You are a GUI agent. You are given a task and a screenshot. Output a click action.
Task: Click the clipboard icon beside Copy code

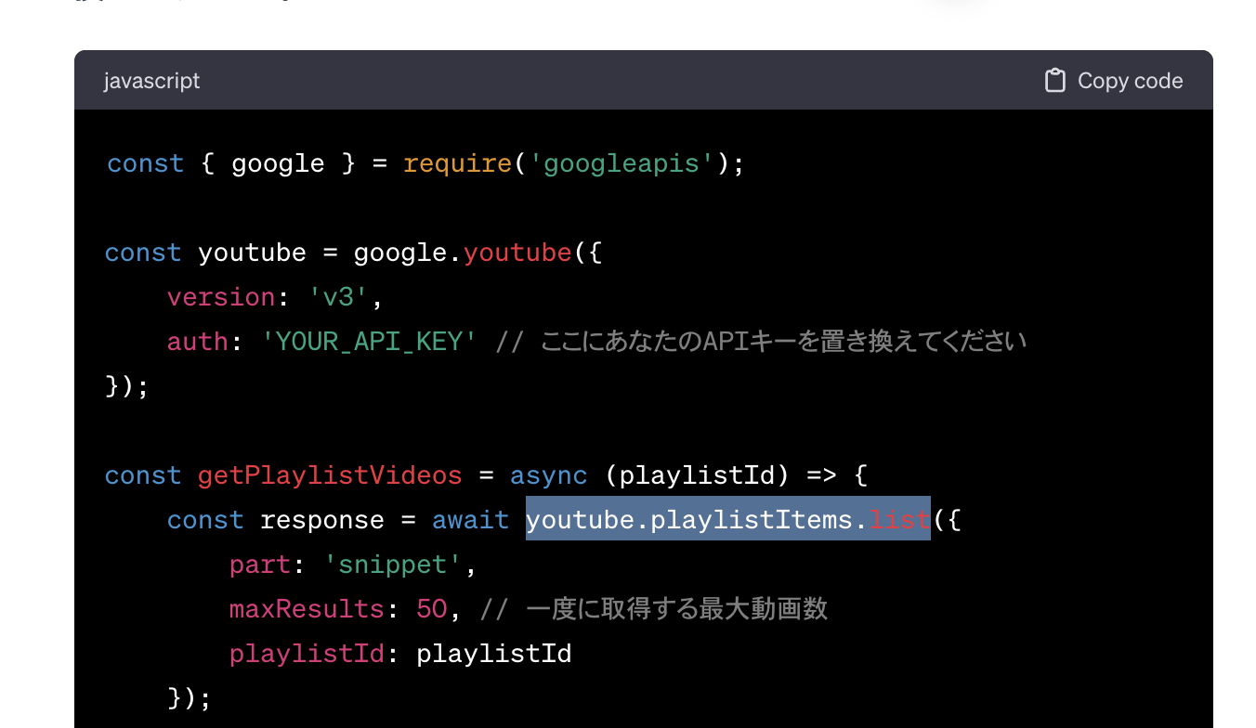pos(1054,81)
